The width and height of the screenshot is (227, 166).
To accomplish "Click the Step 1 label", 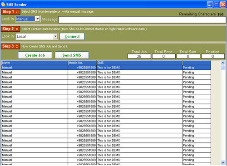I will point(10,12).
